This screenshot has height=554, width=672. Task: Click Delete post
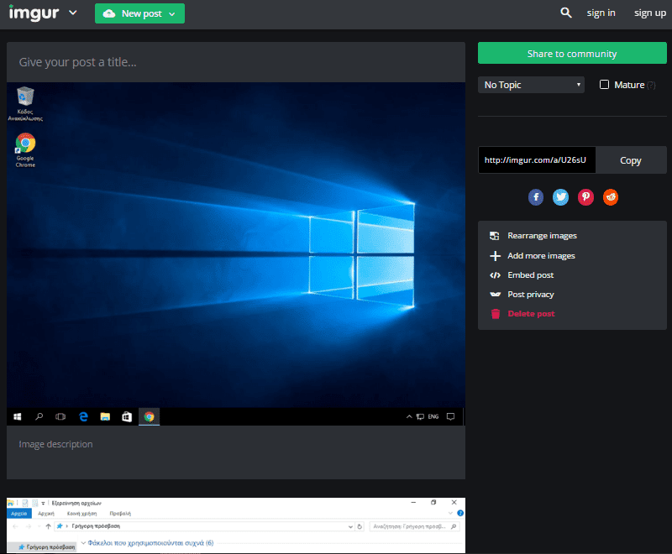click(x=522, y=314)
